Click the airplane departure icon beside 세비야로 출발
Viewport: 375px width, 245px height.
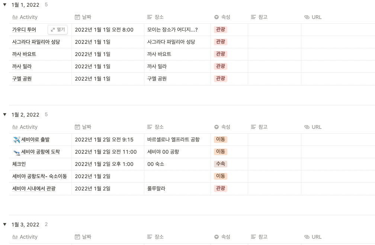[x=16, y=140]
